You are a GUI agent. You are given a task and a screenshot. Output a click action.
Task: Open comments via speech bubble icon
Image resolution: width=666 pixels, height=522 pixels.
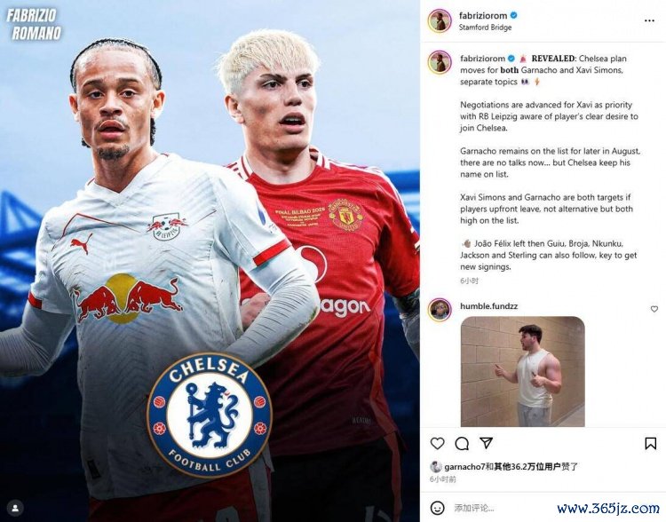click(462, 443)
